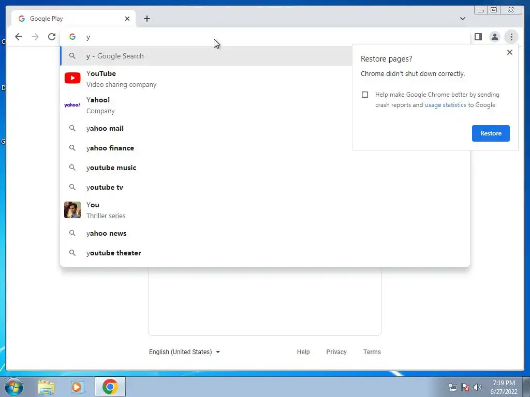Expand the tab search chevron

point(462,19)
